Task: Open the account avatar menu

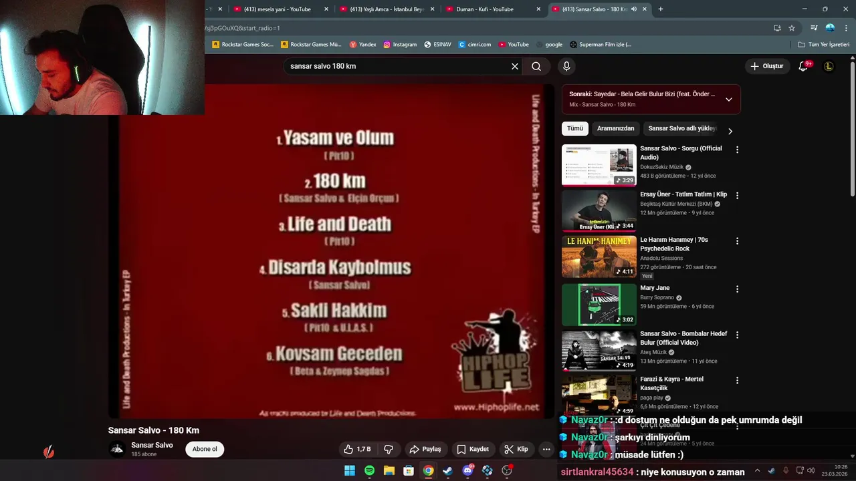Action: 829,66
